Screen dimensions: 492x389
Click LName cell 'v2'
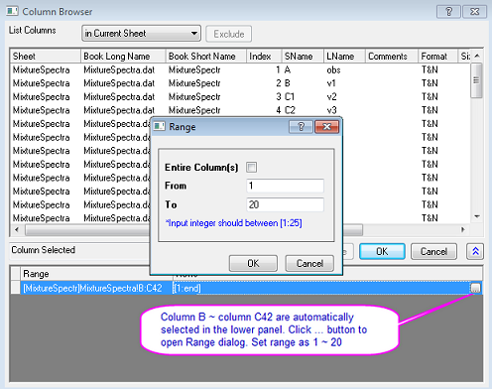click(x=331, y=96)
